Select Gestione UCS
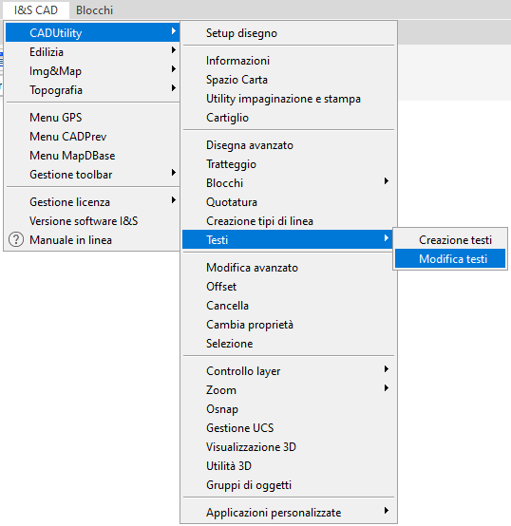 pos(289,428)
